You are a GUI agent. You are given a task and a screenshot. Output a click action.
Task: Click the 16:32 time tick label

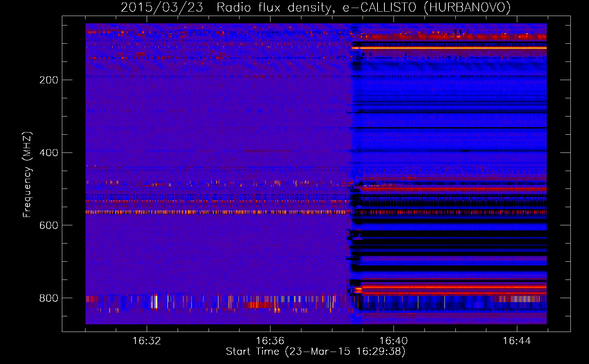coord(147,341)
